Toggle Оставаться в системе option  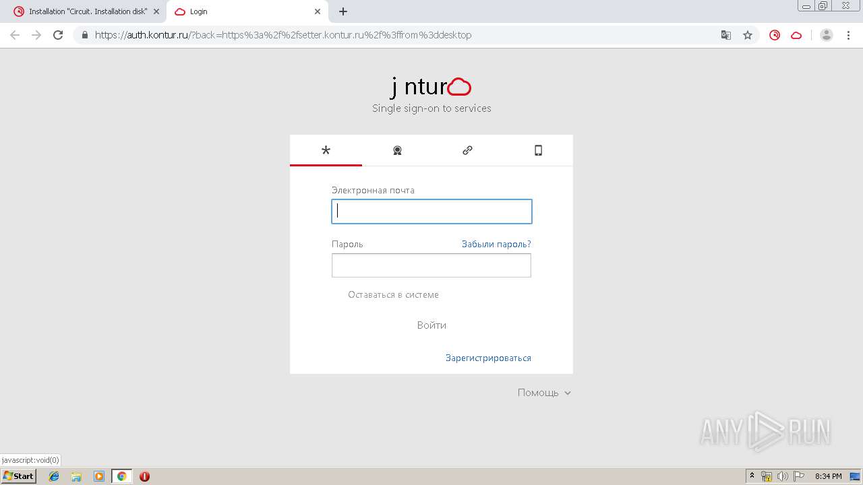pos(393,294)
